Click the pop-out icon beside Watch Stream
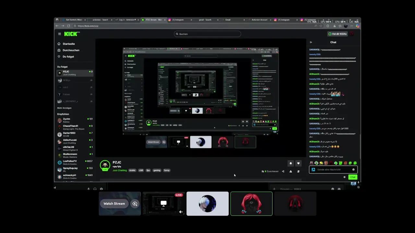The width and height of the screenshot is (415, 233). point(135,204)
